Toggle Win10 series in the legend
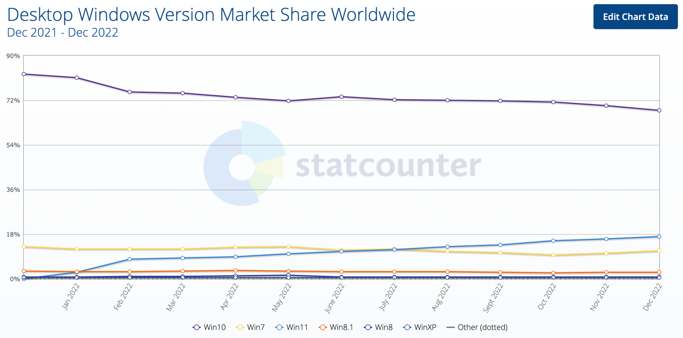683x338 pixels. click(x=209, y=327)
